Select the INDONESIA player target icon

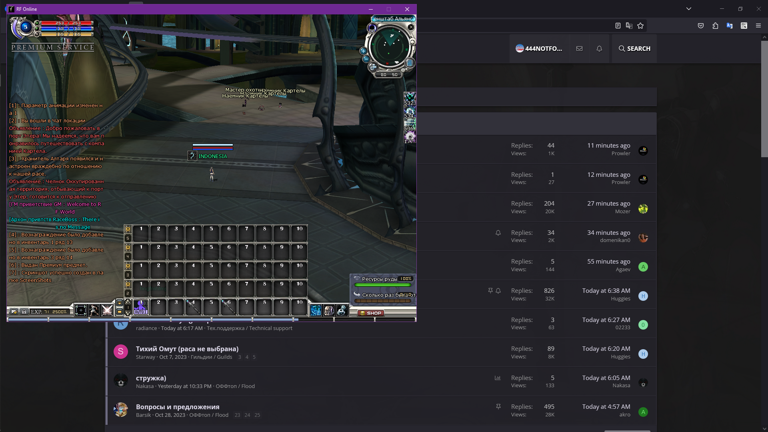tap(192, 156)
